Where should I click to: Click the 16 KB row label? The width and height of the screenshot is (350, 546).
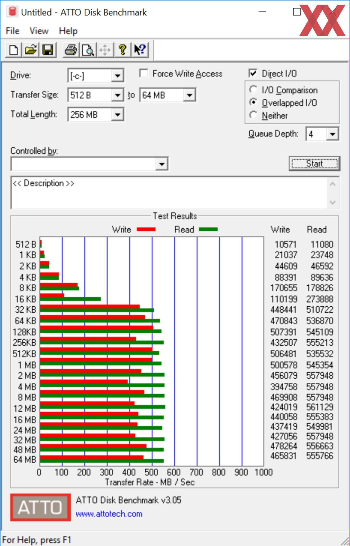25,299
